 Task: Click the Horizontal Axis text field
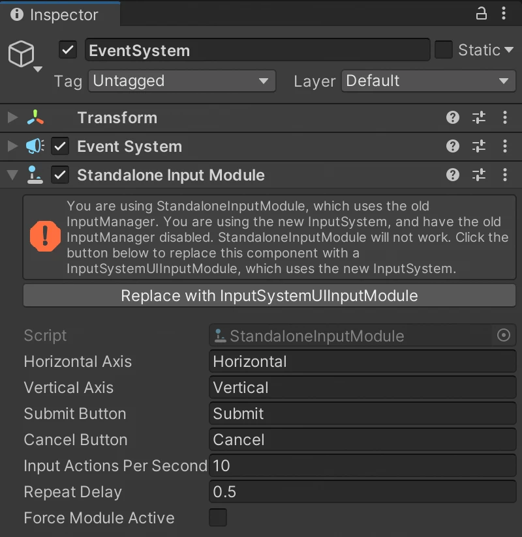click(x=363, y=362)
